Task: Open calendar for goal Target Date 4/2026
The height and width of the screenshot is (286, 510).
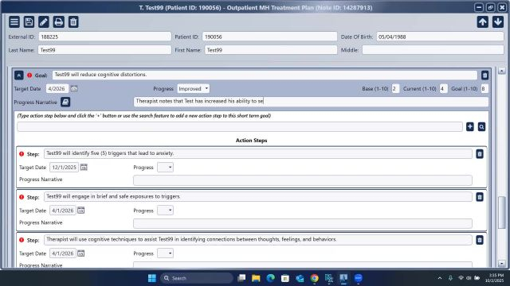Action: click(x=74, y=88)
